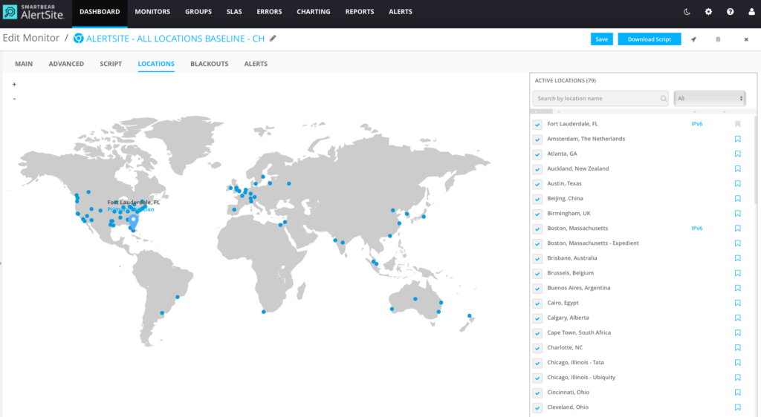Screen dimensions: 761x417
Task: Click the Search by location name field
Action: tap(597, 98)
